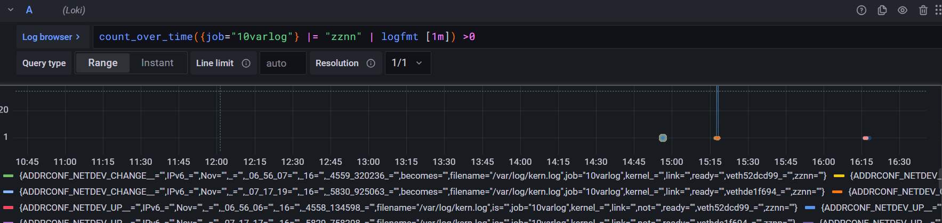Select Range query type
942x223 pixels.
tap(102, 63)
